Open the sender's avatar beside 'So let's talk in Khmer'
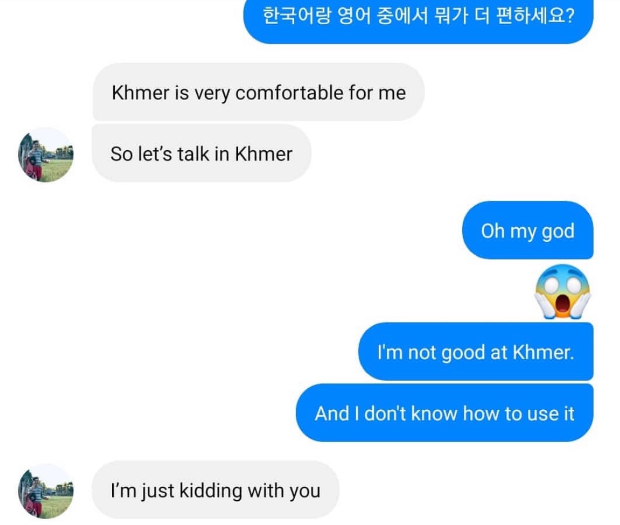The height and width of the screenshot is (525, 620). [x=46, y=155]
